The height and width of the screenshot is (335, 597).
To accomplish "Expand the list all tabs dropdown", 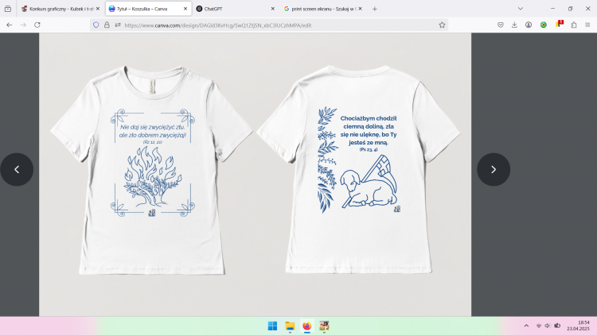I will [x=521, y=9].
